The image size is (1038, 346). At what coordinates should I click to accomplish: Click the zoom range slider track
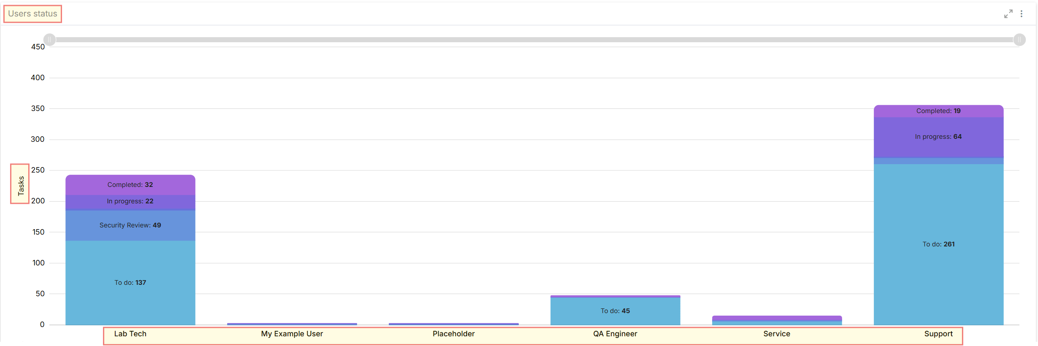pos(534,40)
